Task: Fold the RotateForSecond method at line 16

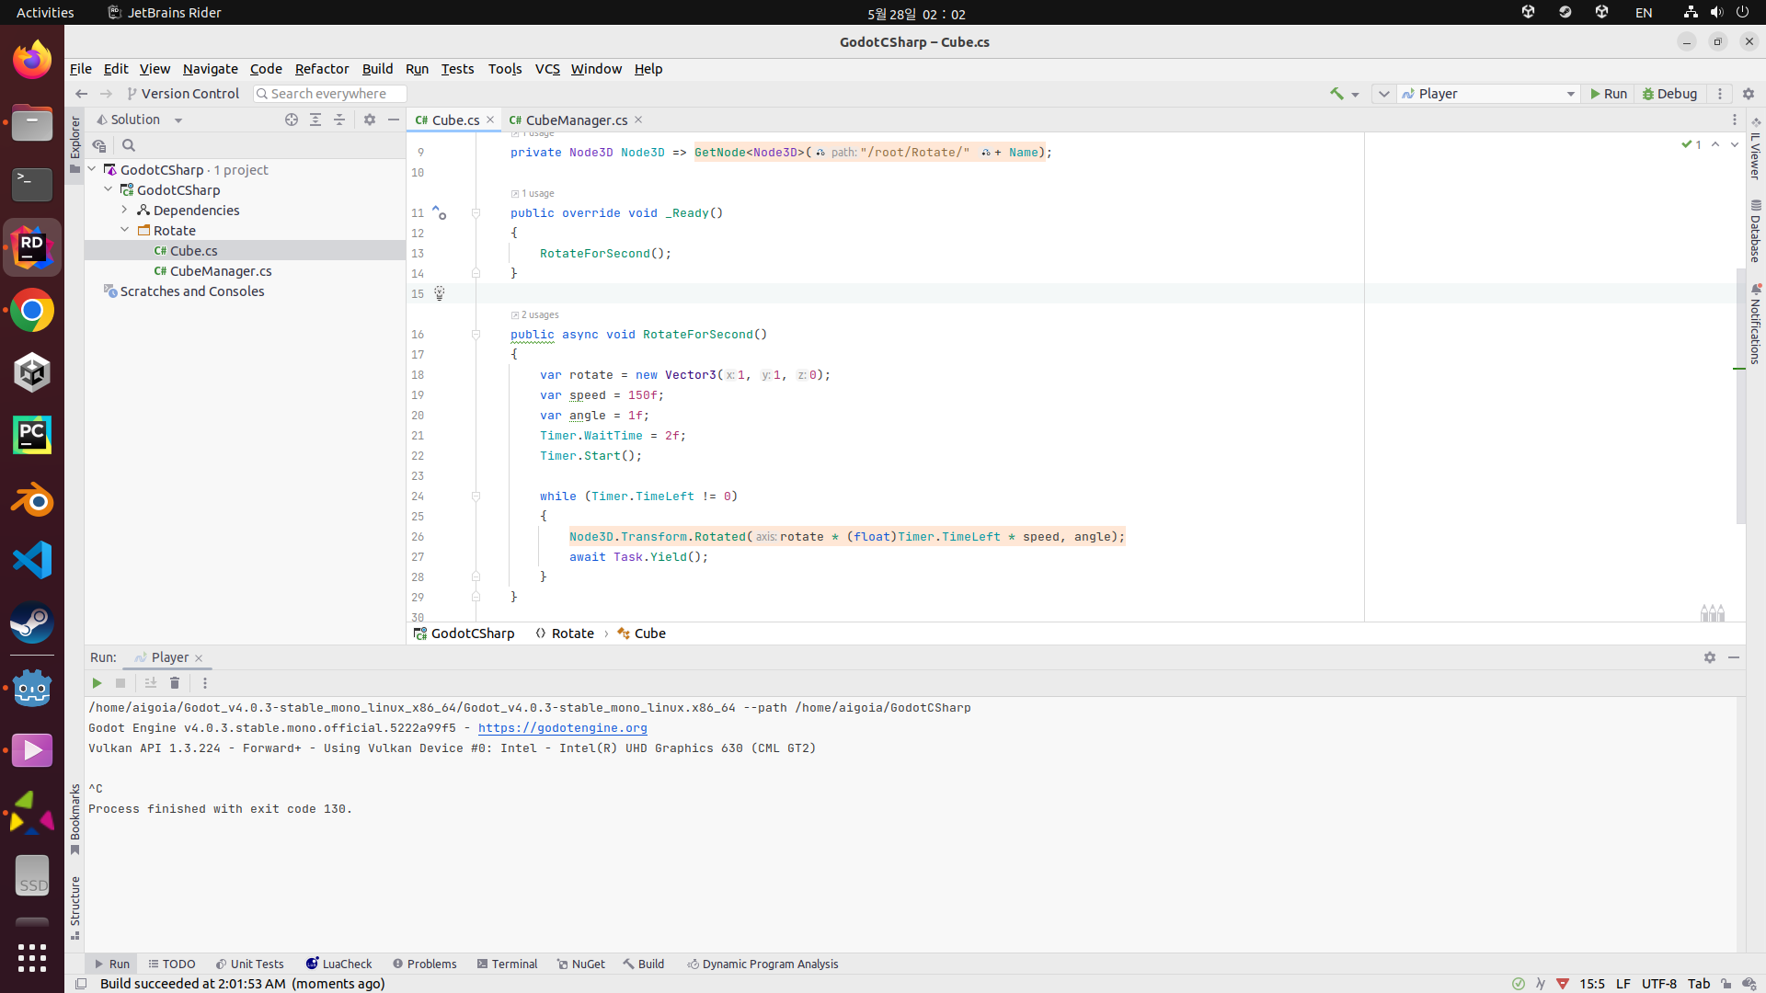Action: (476, 335)
